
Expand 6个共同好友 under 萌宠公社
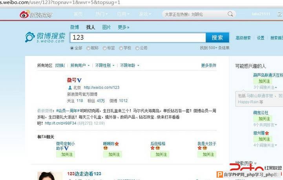pyautogui.click(x=265, y=125)
